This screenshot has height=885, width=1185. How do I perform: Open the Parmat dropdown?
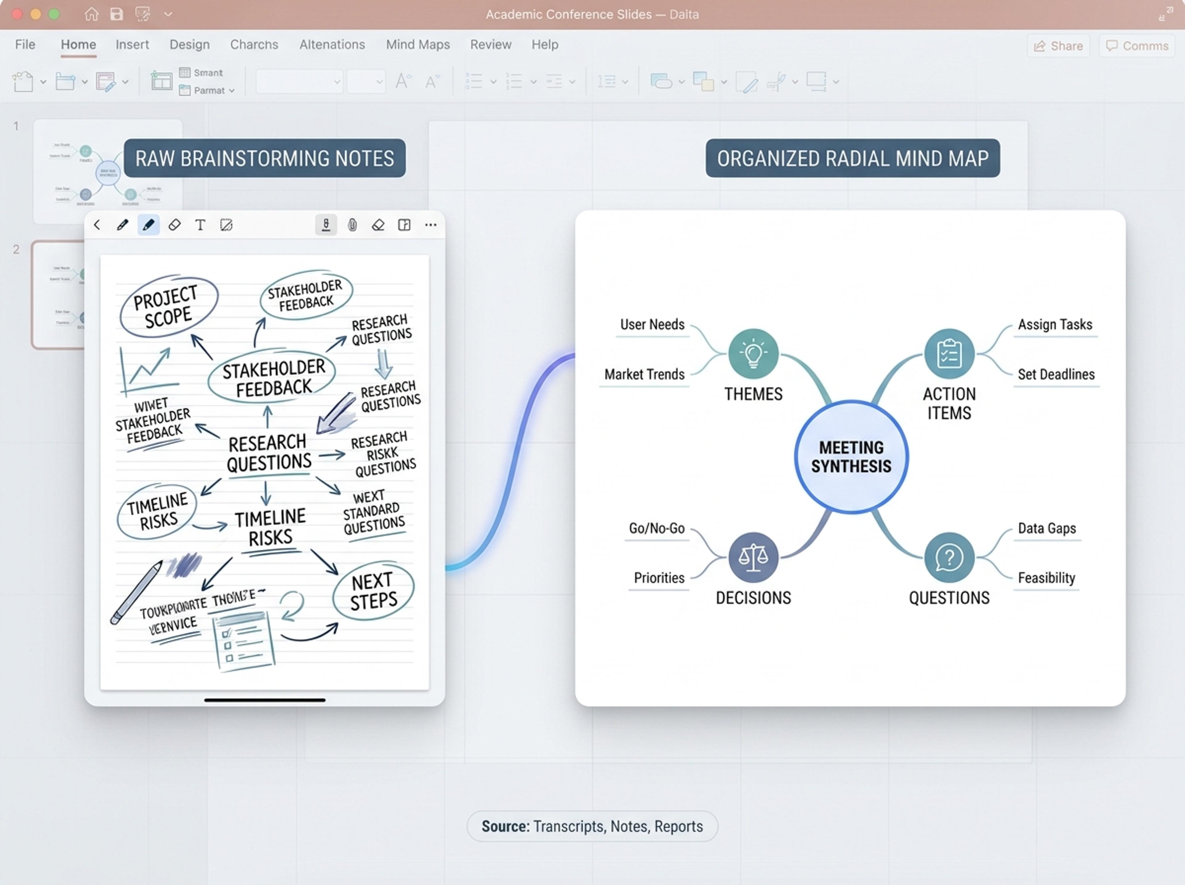(207, 90)
